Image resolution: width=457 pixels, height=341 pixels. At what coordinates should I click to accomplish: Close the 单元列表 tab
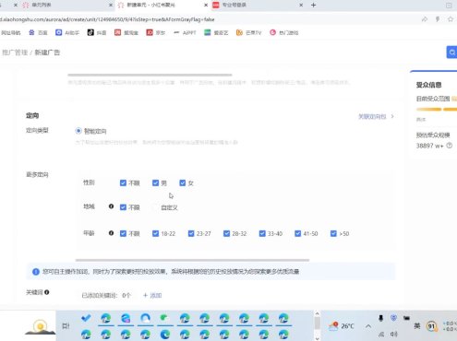pyautogui.click(x=111, y=5)
